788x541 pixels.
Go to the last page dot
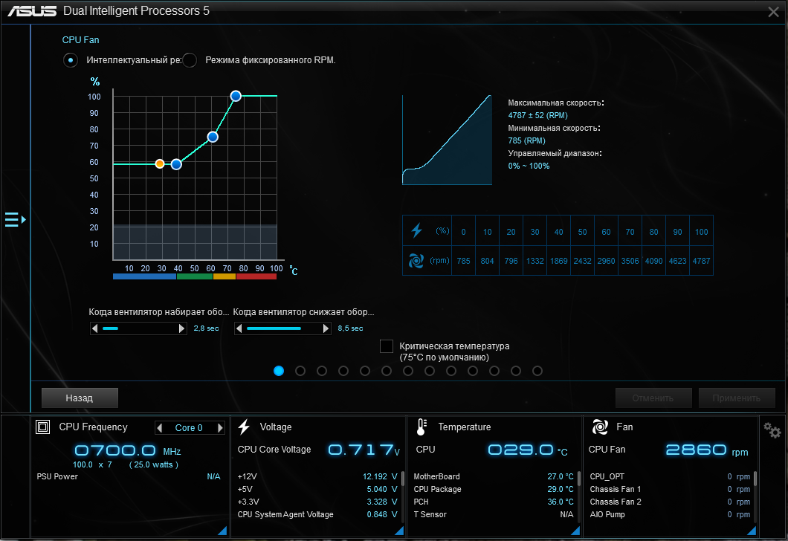pos(537,371)
